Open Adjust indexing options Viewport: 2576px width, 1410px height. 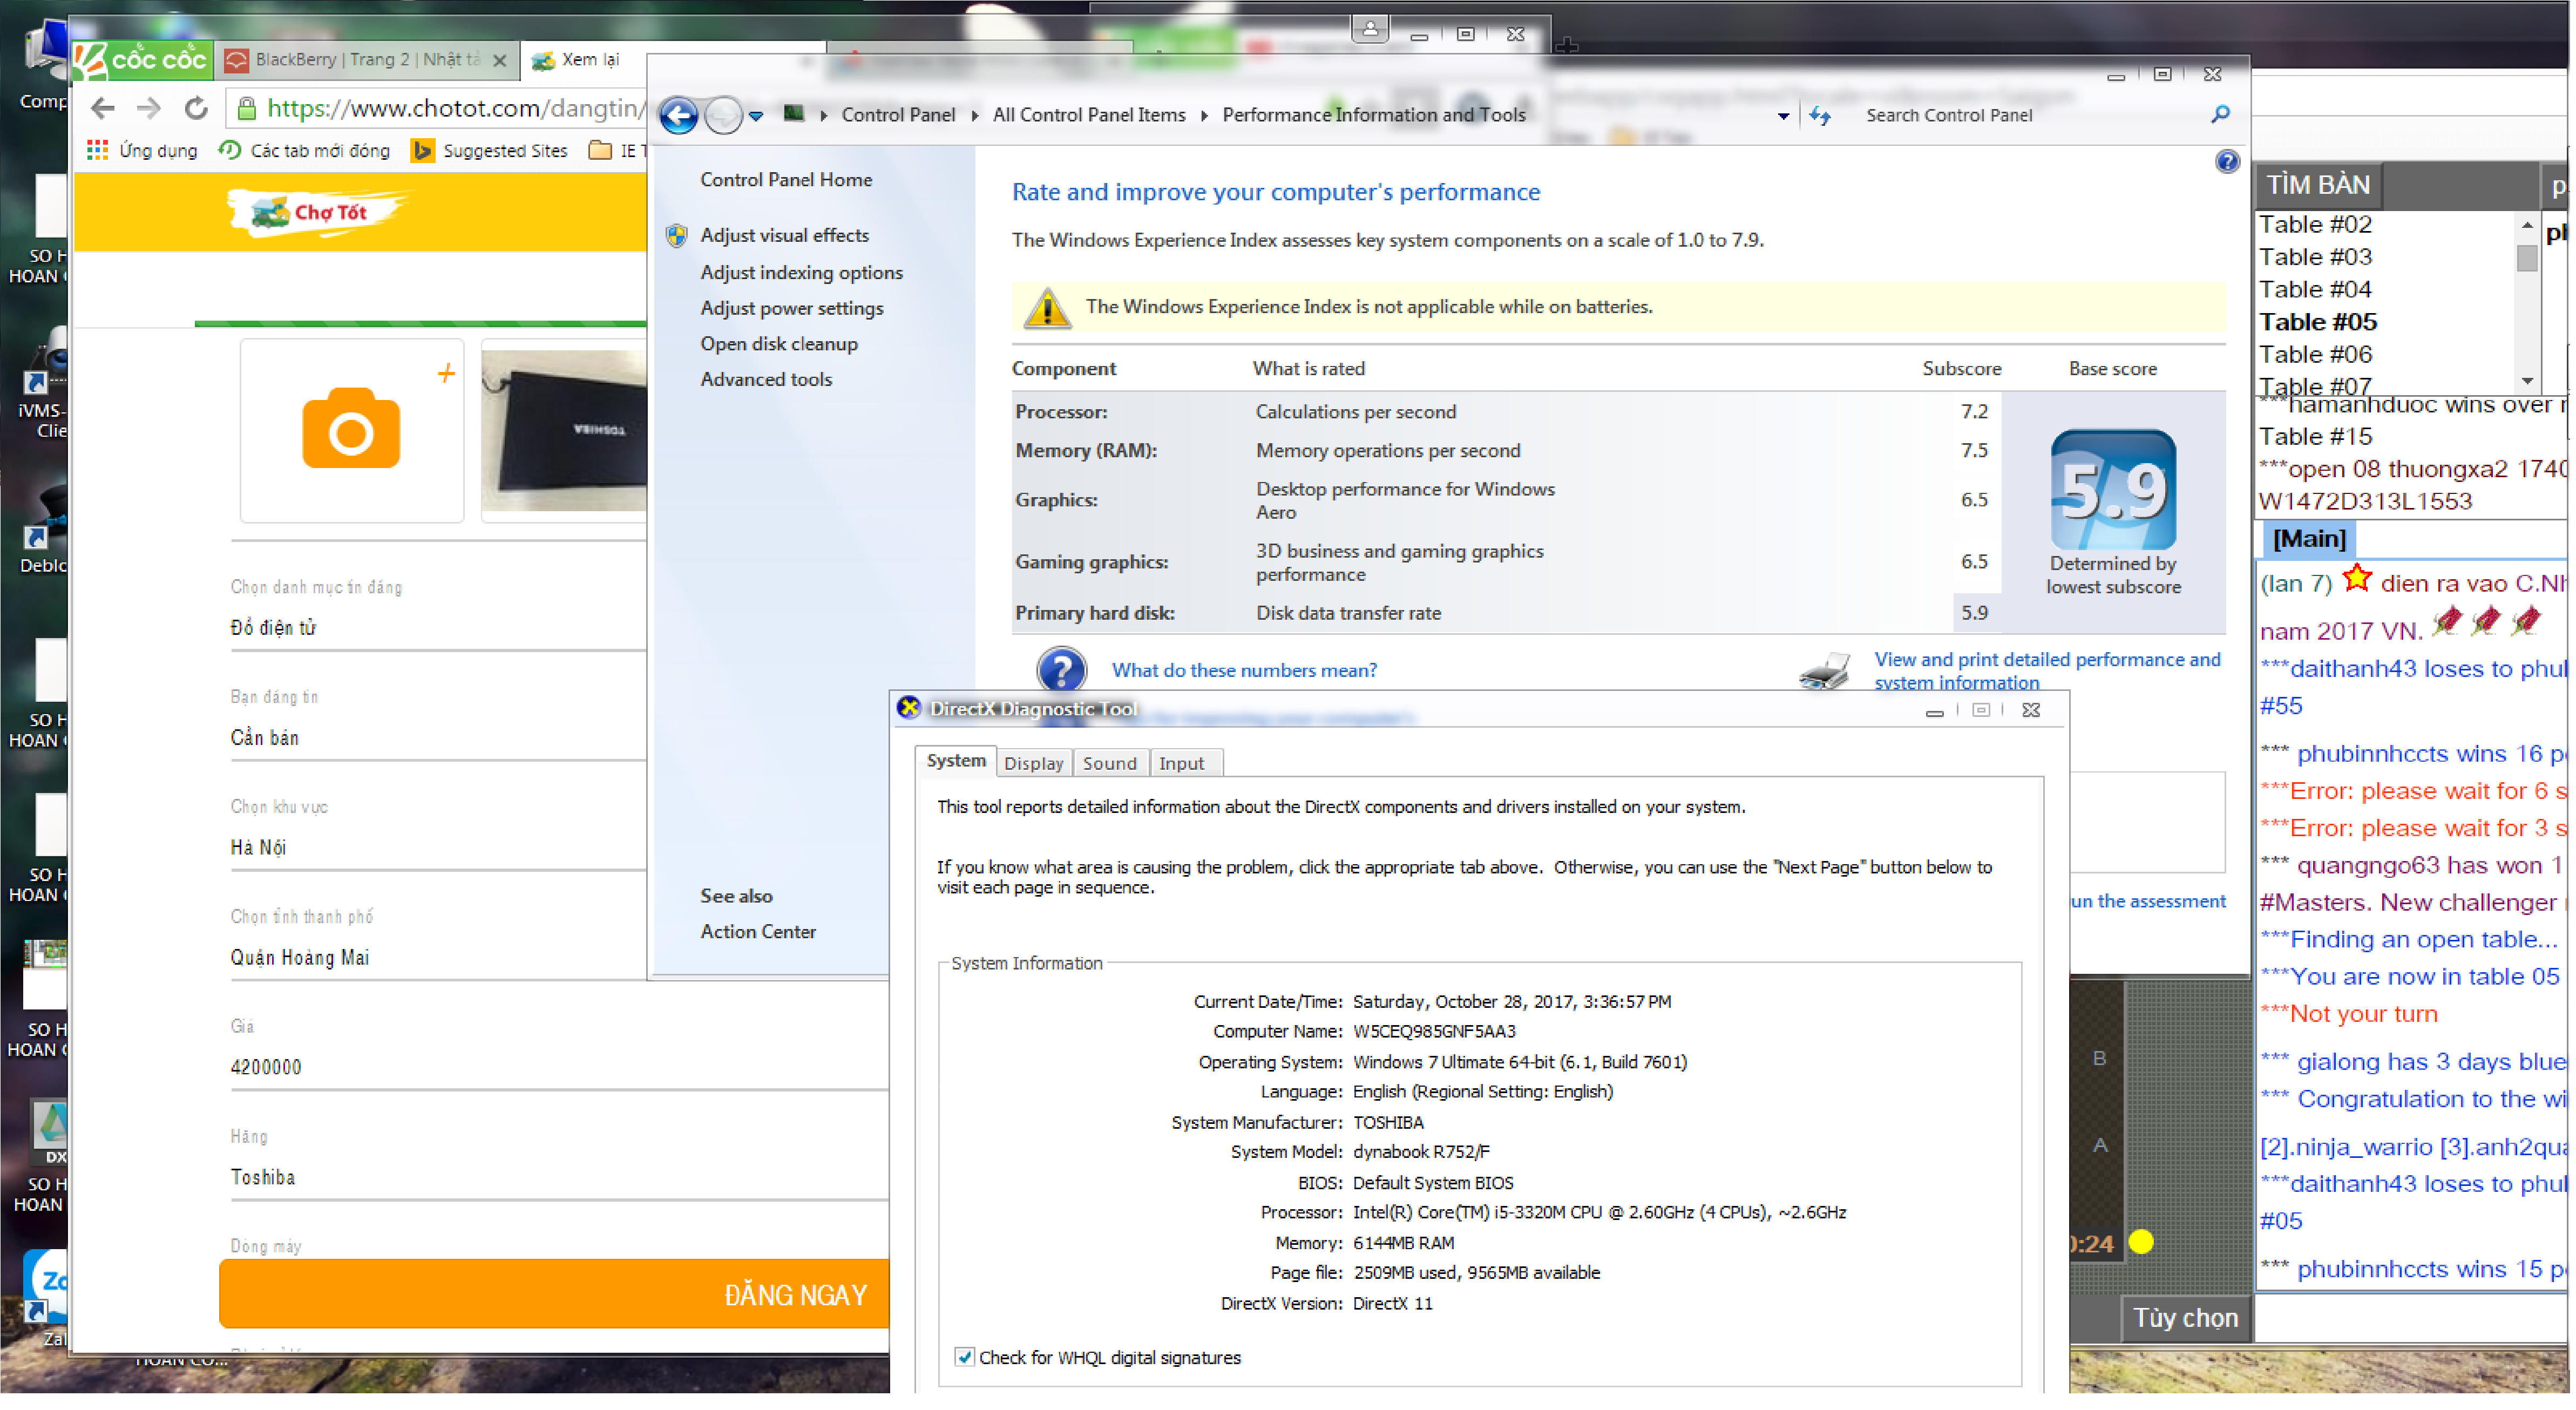(801, 272)
